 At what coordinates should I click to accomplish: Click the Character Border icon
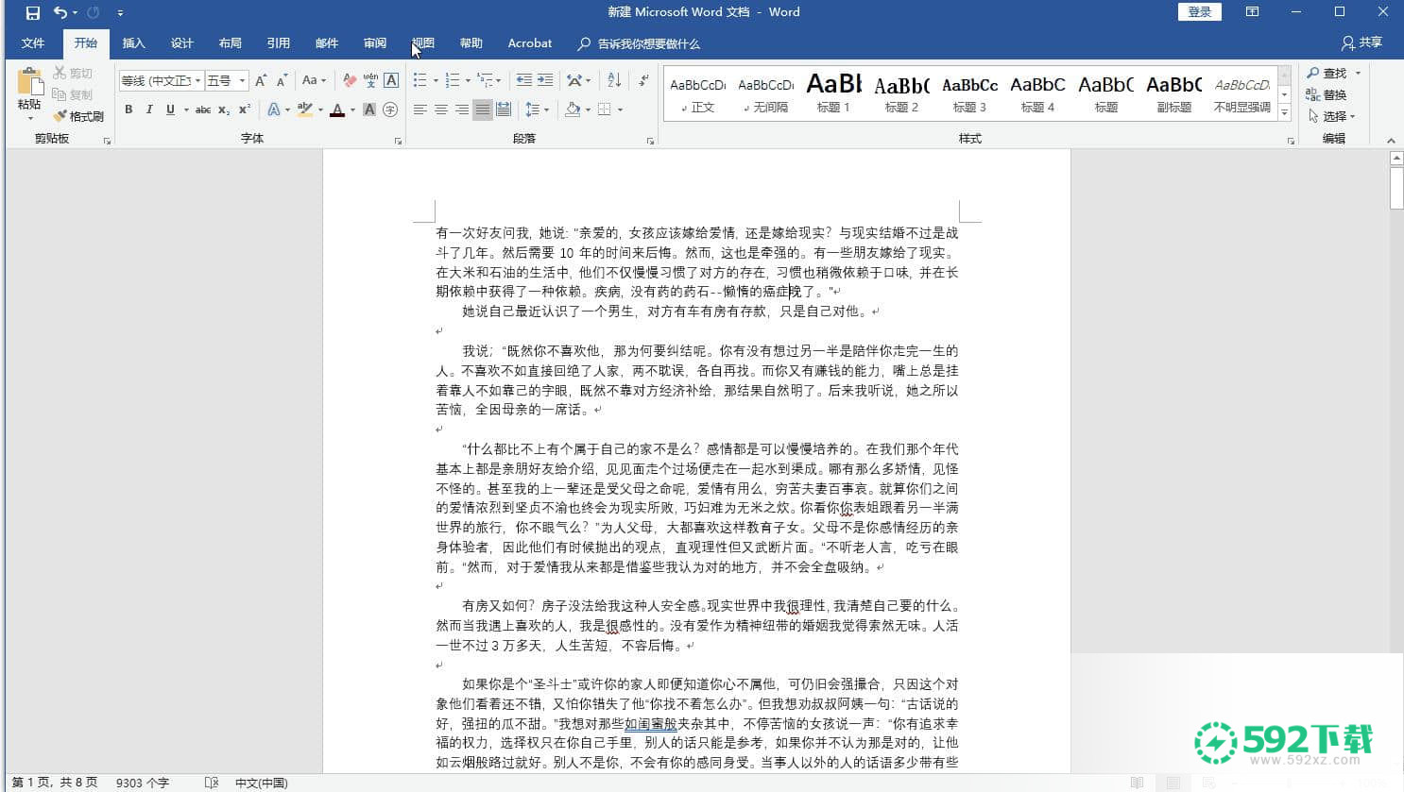tap(391, 80)
